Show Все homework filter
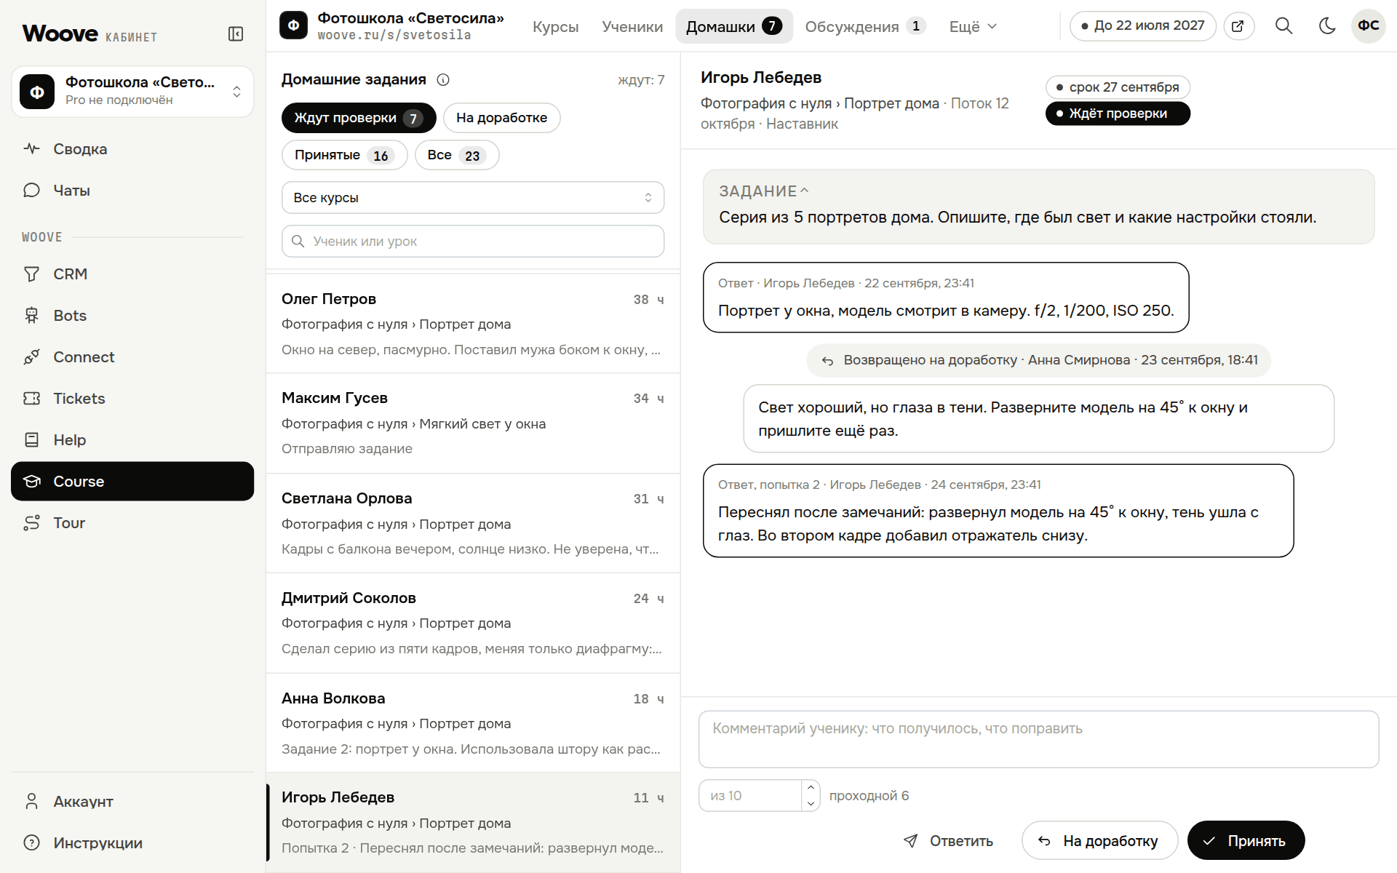This screenshot has width=1397, height=873. click(457, 155)
